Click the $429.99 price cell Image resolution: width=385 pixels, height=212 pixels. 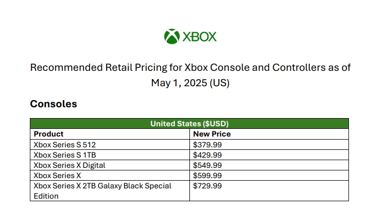pos(207,155)
